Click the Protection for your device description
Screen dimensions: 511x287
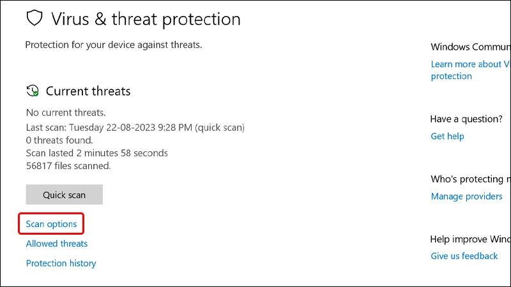coord(112,45)
